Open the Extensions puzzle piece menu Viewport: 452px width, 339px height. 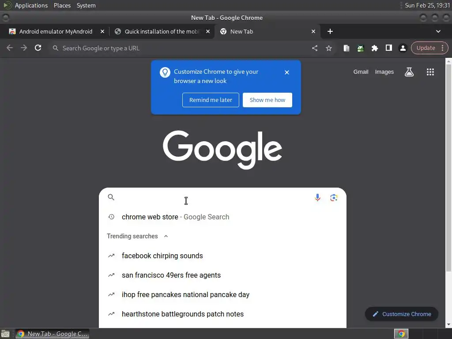pos(375,48)
